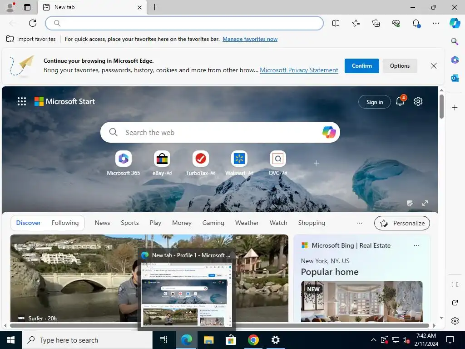Open QVC quick link tile
The image size is (465, 349).
pos(278,163)
